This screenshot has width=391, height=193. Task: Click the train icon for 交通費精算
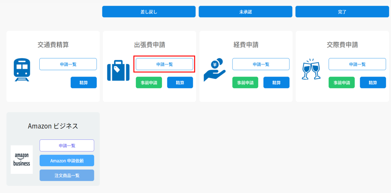point(22,70)
